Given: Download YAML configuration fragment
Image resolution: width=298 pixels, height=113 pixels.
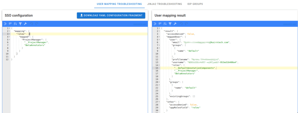Looking at the screenshot, I should pyautogui.click(x=111, y=16).
